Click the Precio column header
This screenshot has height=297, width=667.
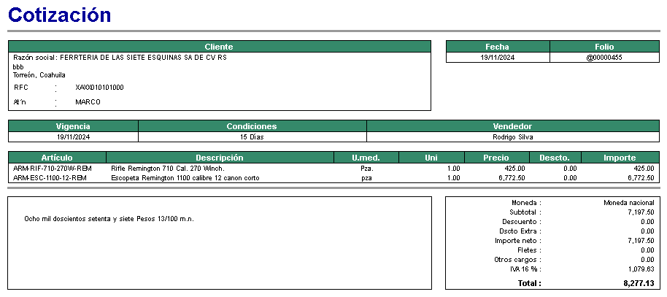pos(496,158)
